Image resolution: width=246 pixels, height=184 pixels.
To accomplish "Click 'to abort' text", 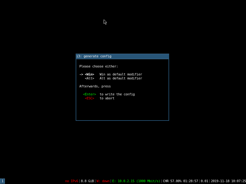I will point(107,98).
